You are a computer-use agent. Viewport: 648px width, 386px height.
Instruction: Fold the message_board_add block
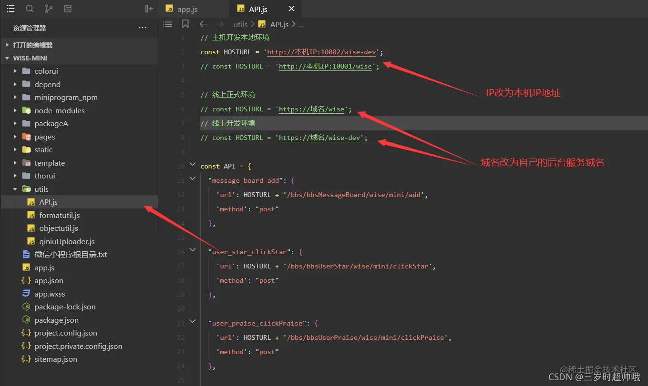click(x=192, y=179)
